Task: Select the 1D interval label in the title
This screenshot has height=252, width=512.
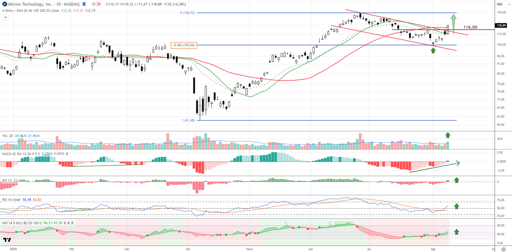Action: [58, 4]
